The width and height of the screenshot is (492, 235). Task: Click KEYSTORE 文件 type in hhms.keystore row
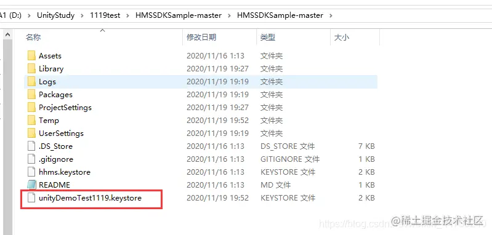[x=288, y=172]
